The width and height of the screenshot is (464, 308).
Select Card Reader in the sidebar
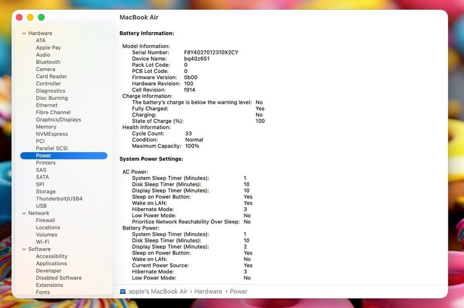point(51,76)
